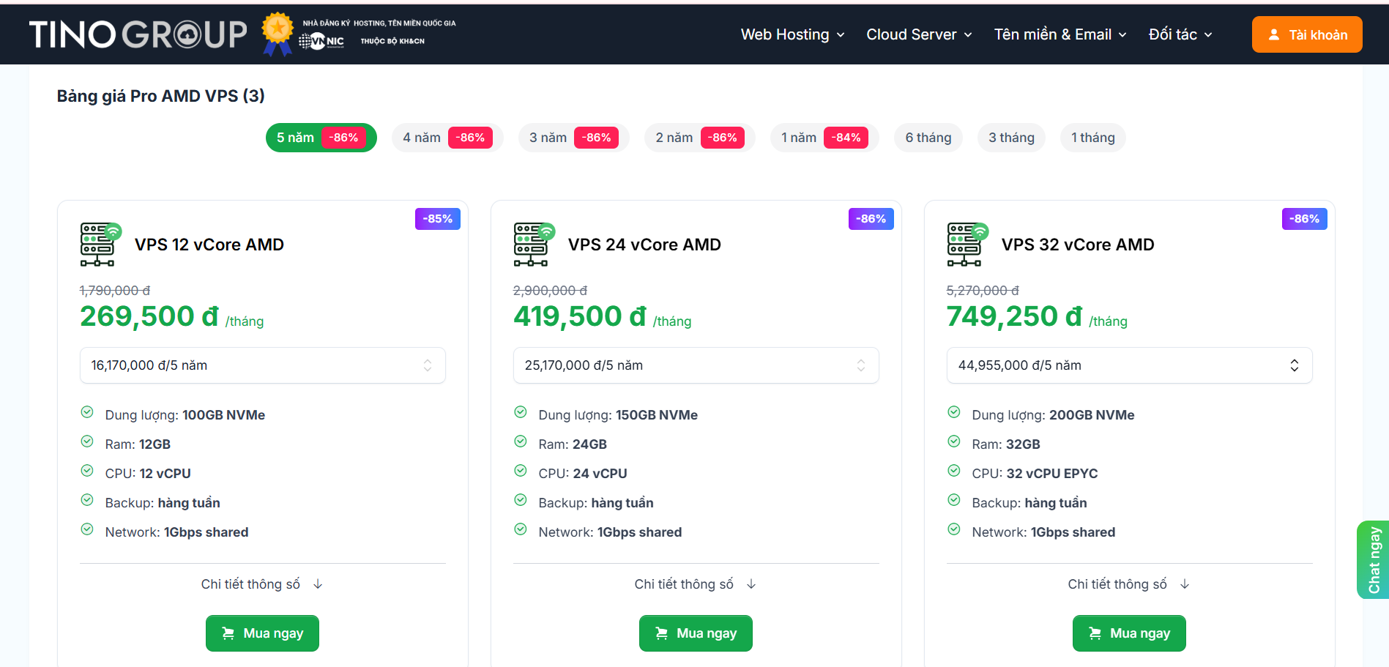The height and width of the screenshot is (667, 1389).
Task: Open the Web Hosting menu
Action: coord(792,34)
